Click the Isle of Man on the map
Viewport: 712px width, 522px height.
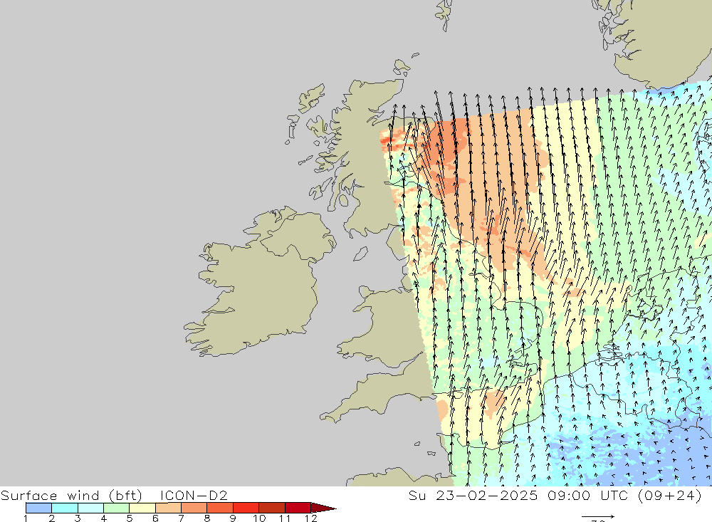[360, 254]
